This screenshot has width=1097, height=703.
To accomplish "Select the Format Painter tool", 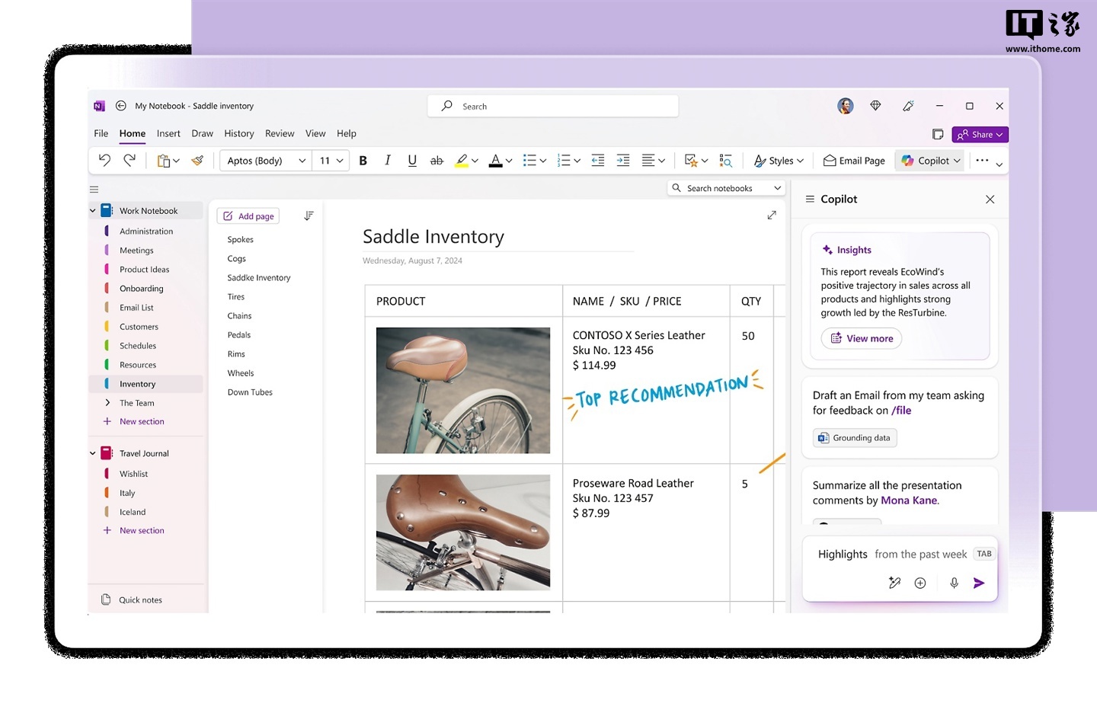I will [197, 160].
